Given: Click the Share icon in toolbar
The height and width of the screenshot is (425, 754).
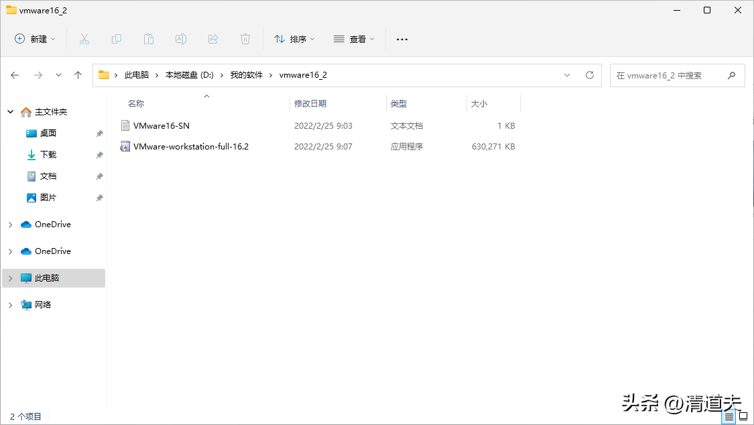Looking at the screenshot, I should tap(213, 39).
